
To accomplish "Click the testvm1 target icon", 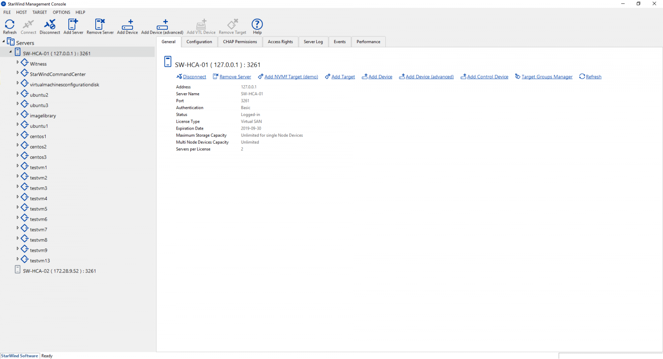I will point(25,166).
